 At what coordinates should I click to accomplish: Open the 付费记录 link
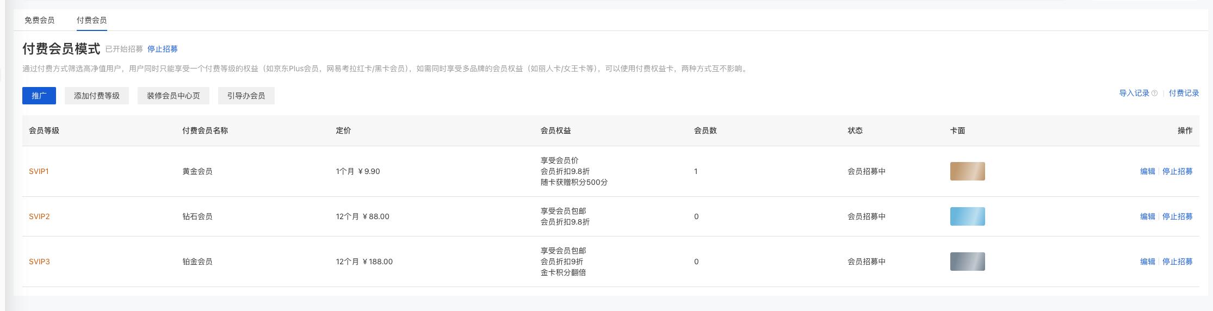coord(1184,94)
